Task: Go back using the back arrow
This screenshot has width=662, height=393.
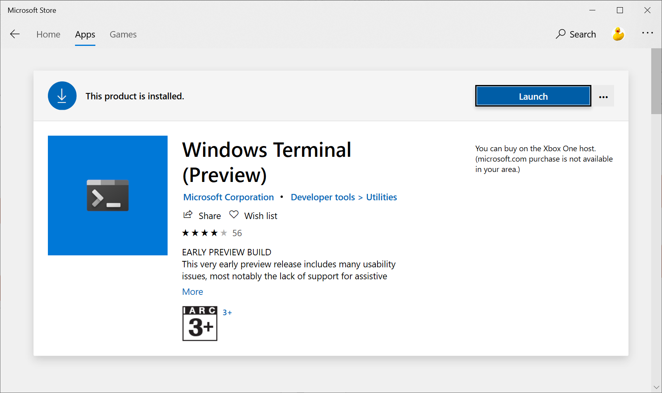Action: pyautogui.click(x=15, y=34)
